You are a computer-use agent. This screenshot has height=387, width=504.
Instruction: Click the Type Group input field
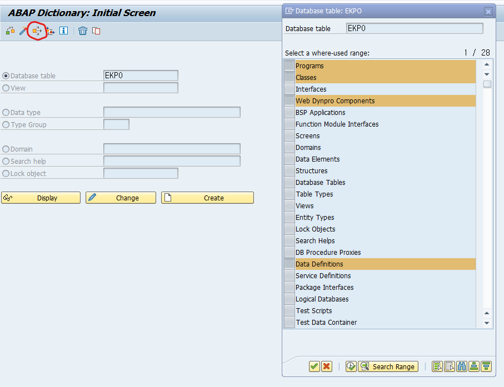pos(116,124)
